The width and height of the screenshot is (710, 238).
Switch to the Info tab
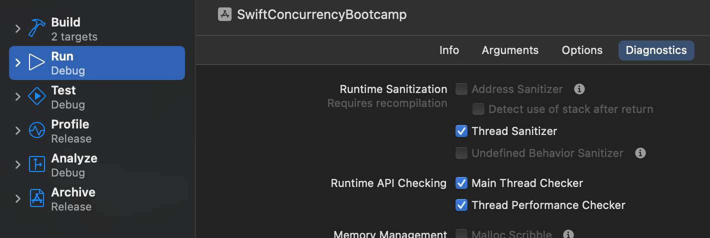(449, 50)
